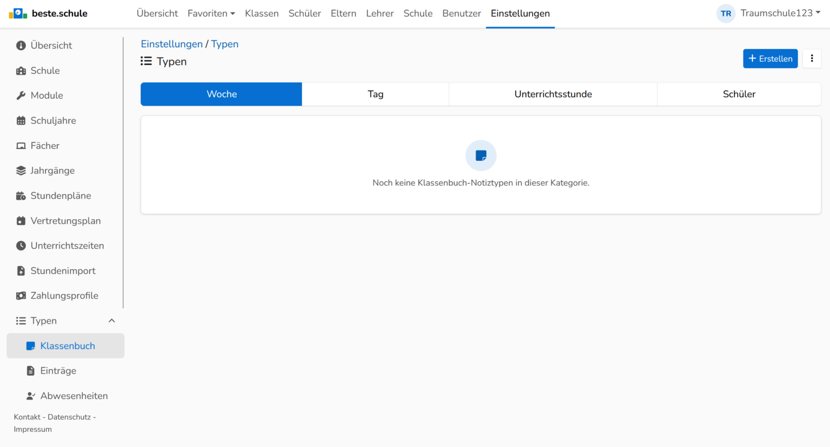Open Schüler in the top navigation
Image resolution: width=830 pixels, height=447 pixels.
coord(305,13)
